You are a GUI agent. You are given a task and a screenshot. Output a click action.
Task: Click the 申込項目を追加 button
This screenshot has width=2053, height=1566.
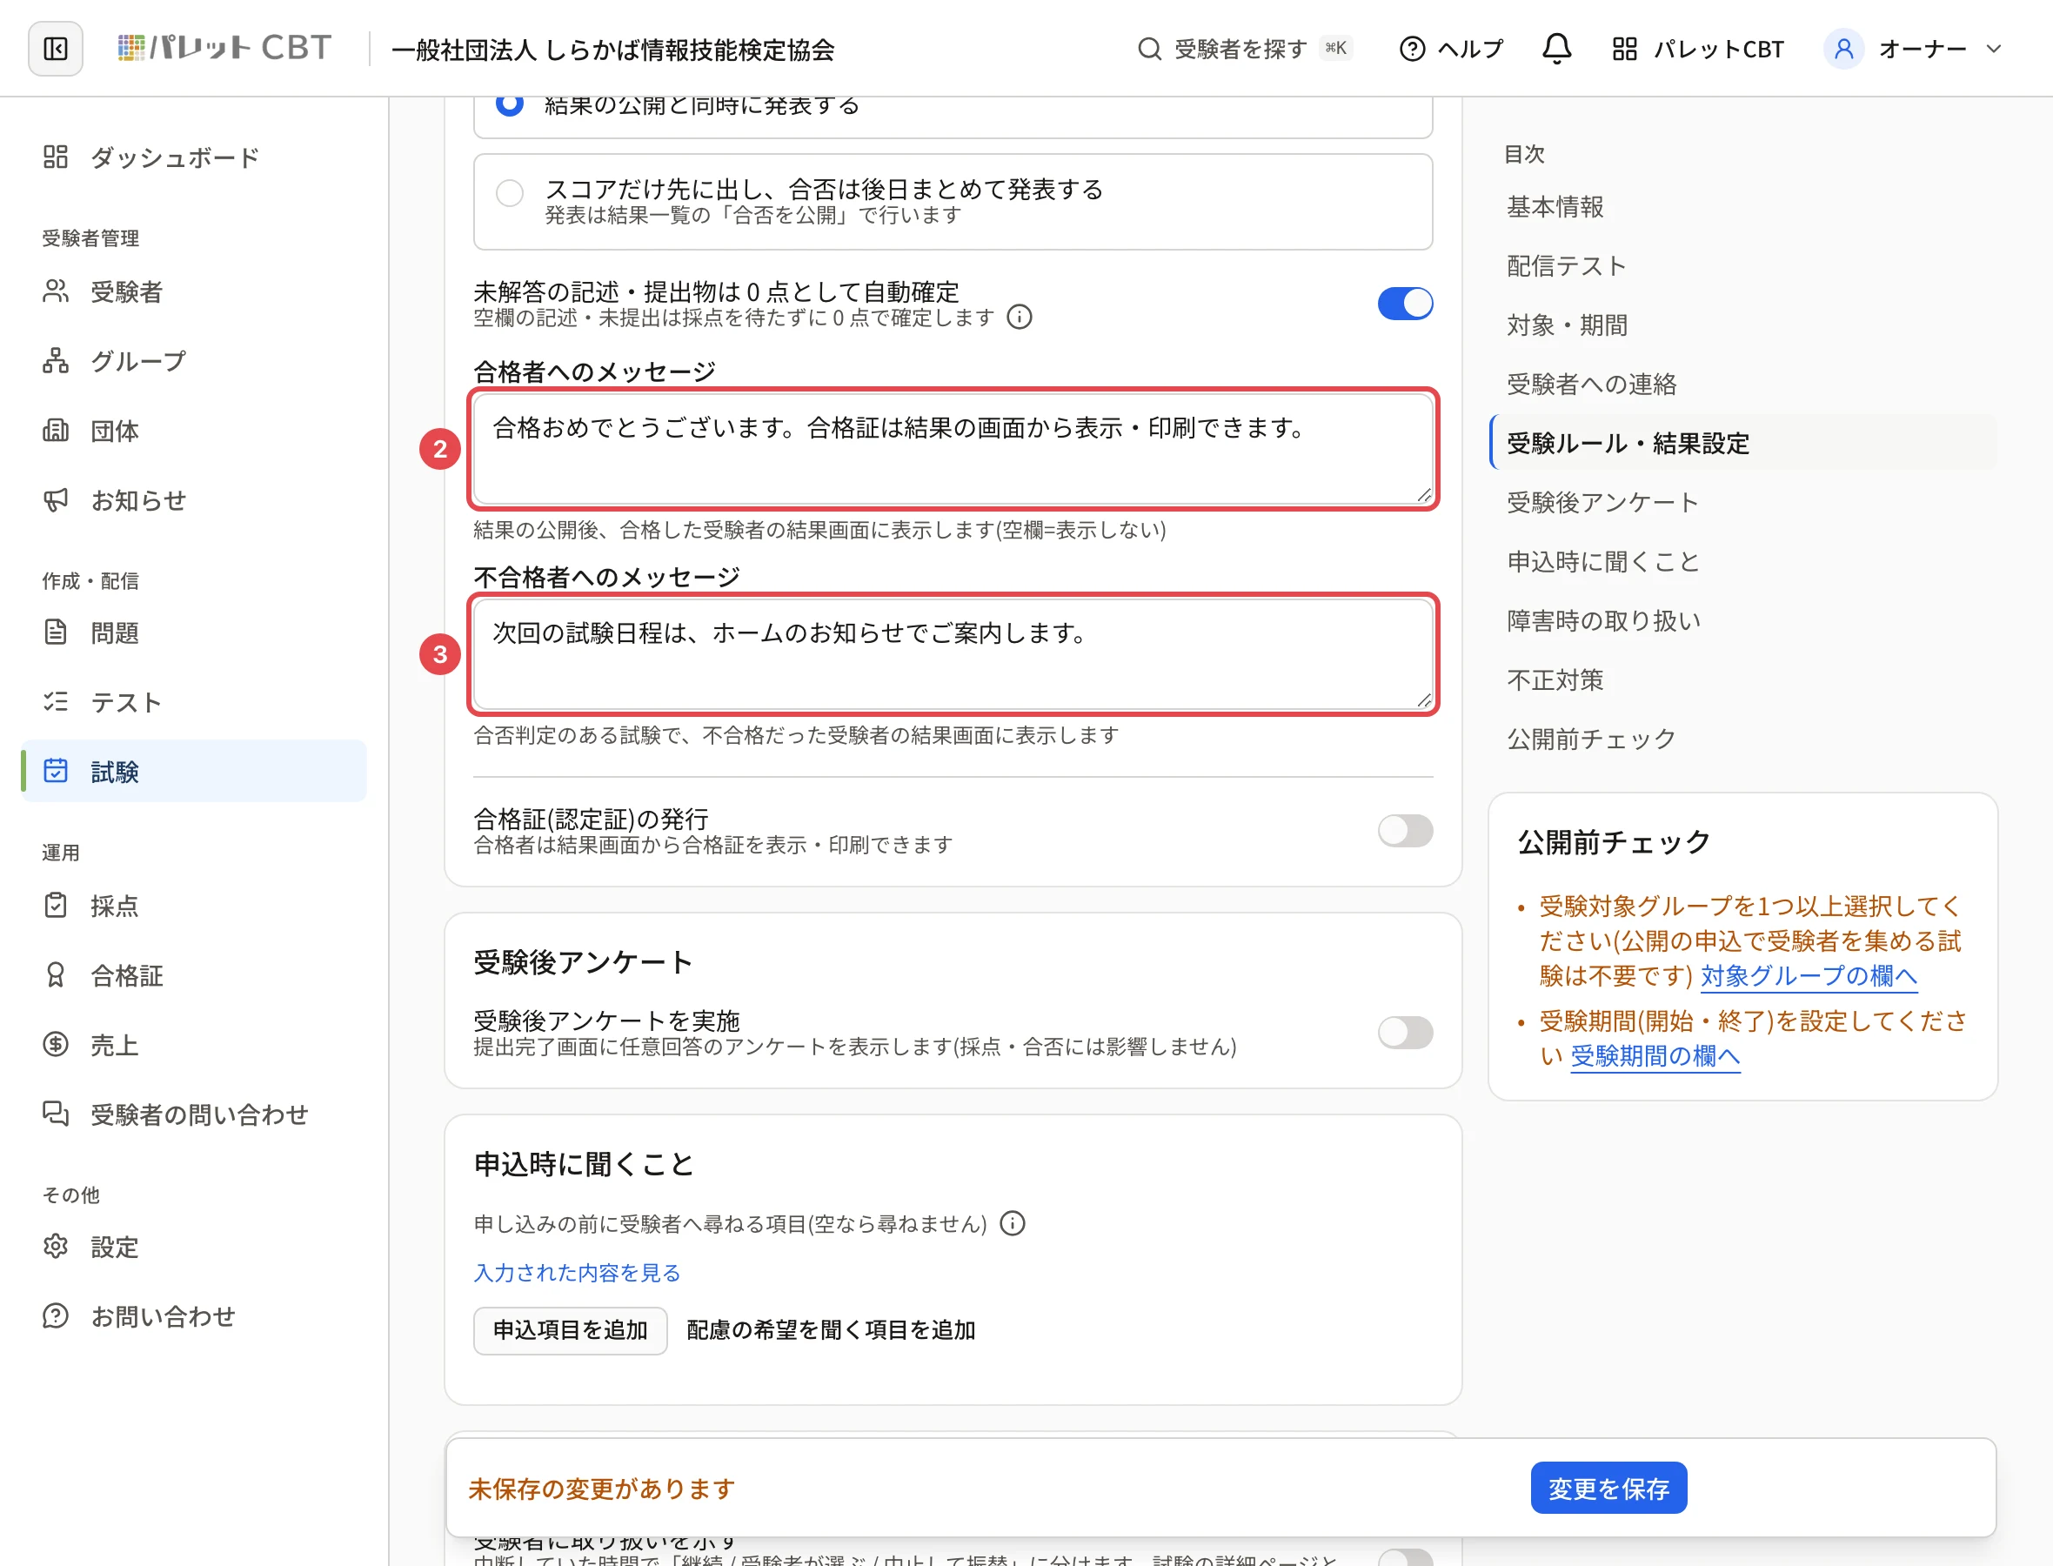point(570,1331)
